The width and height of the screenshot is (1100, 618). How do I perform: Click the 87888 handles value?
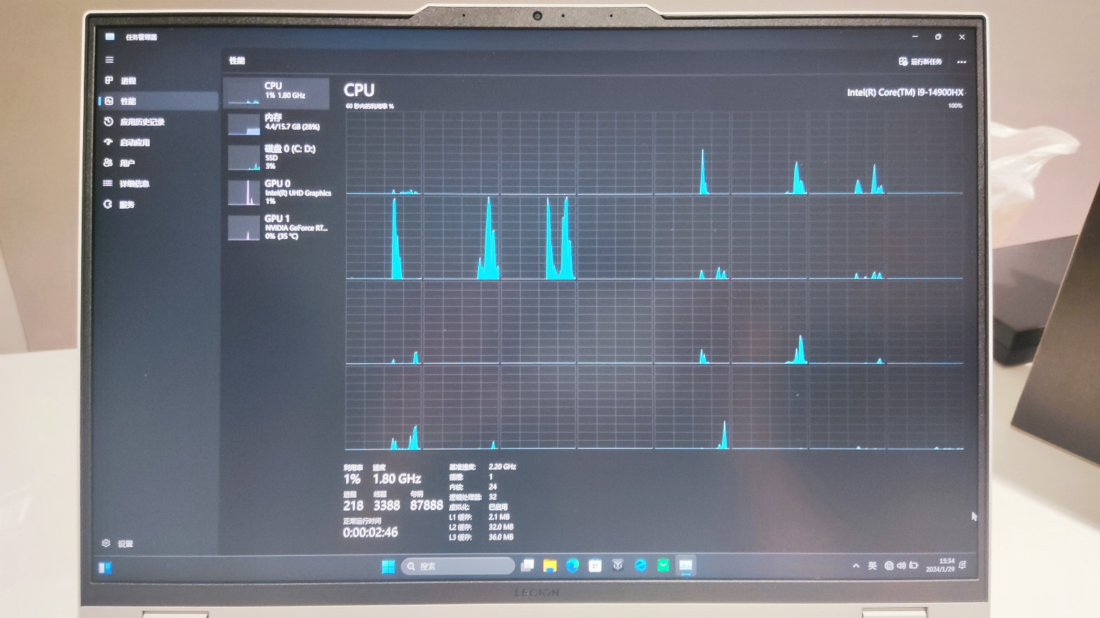426,505
